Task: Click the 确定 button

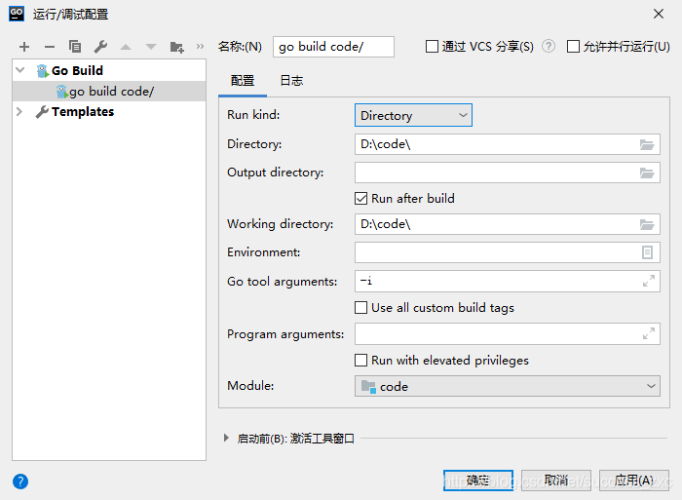Action: coord(478,481)
